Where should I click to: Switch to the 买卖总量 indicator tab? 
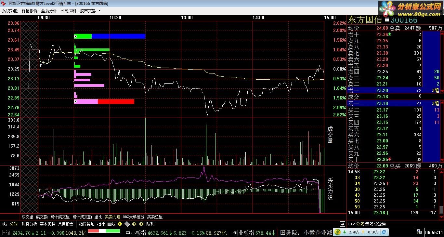point(155,217)
